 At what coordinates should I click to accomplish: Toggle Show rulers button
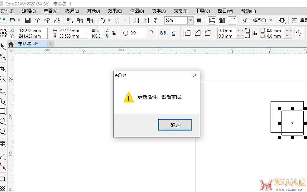pyautogui.click(x=212, y=20)
